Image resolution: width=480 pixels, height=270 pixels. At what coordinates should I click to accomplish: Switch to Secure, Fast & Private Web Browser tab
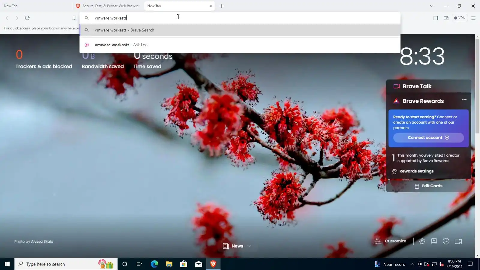pyautogui.click(x=108, y=6)
